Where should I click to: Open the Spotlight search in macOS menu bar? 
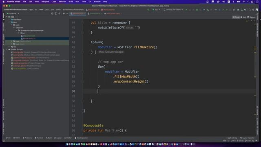pyautogui.click(x=248, y=2)
